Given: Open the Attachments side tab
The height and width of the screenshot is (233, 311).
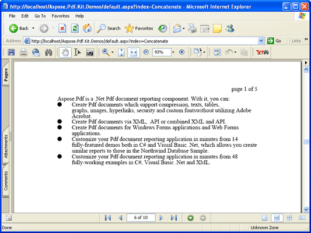Looking at the screenshot, I should [6, 146].
